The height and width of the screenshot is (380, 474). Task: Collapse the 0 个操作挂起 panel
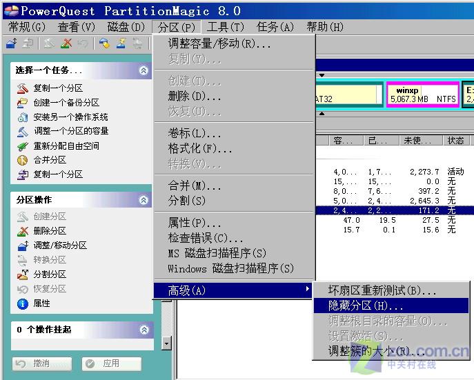[x=144, y=329]
